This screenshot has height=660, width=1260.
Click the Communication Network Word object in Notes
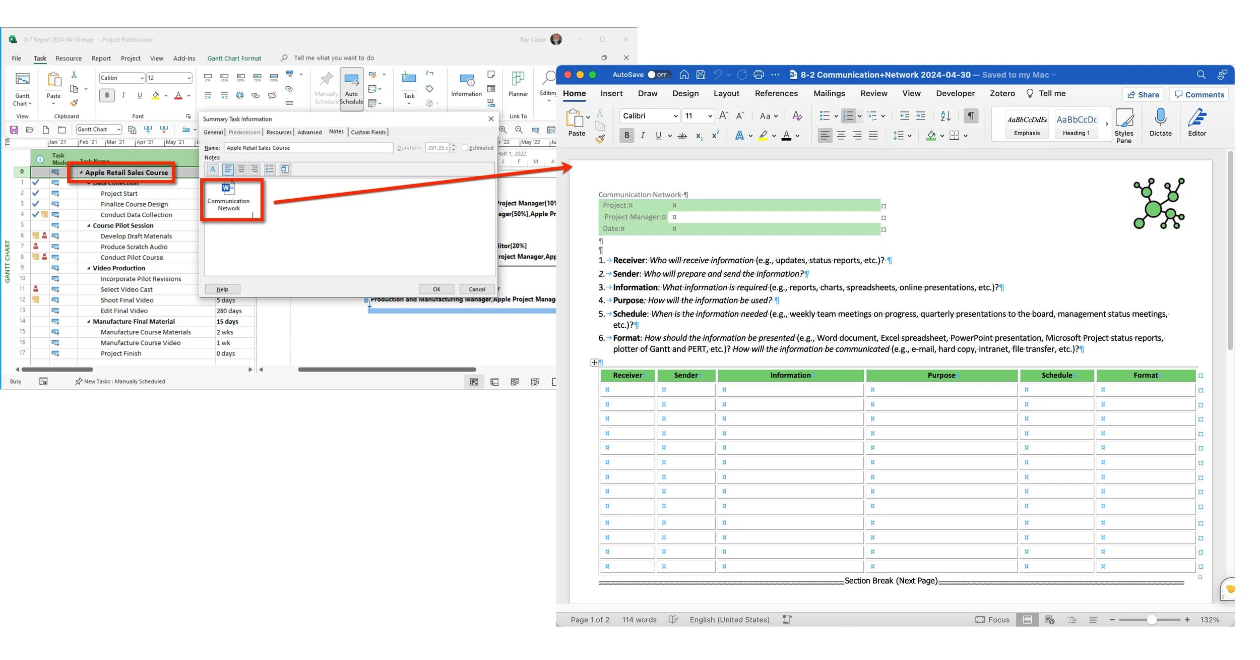pos(229,197)
